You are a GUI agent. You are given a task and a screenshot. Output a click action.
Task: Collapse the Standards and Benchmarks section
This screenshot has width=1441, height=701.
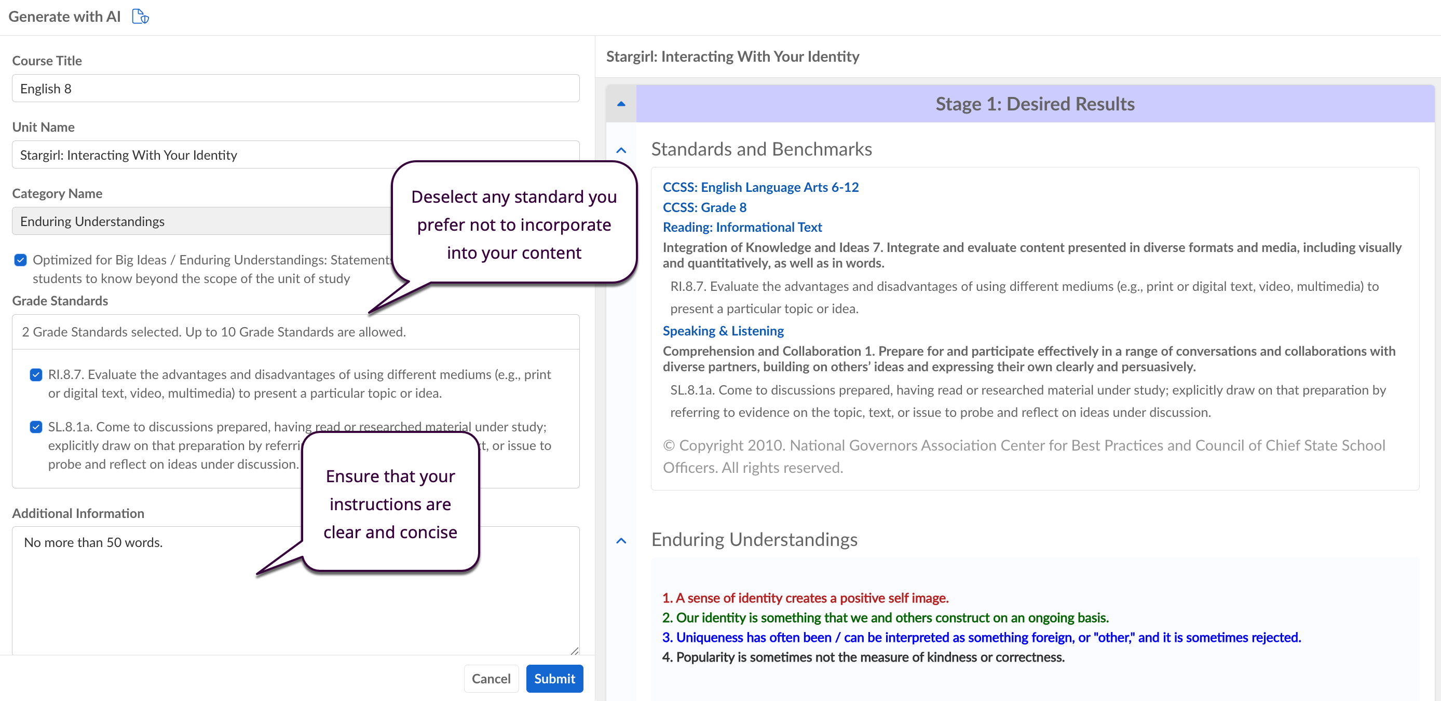point(621,150)
